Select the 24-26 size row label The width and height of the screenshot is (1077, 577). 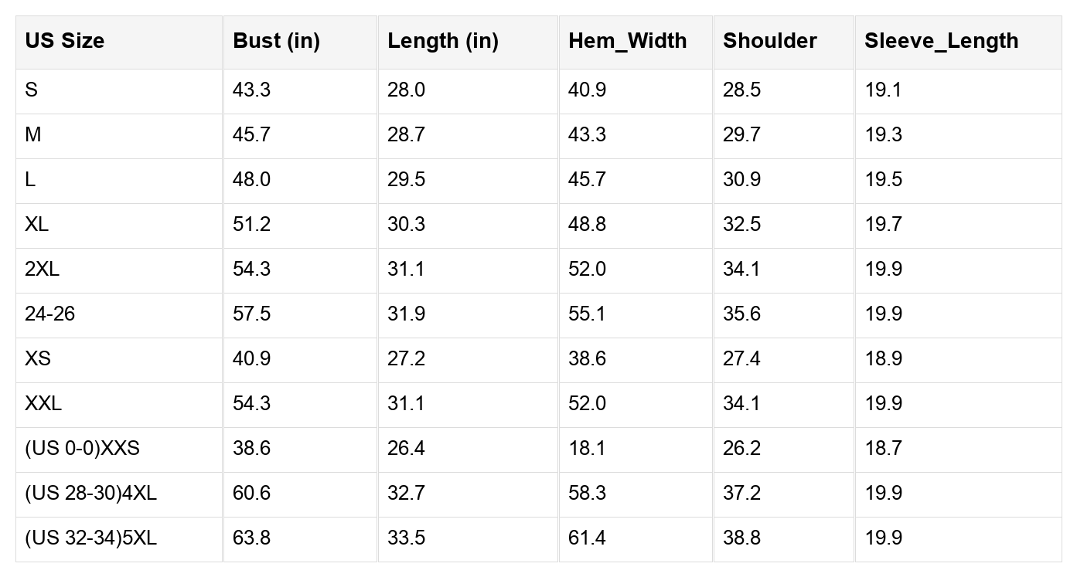click(x=50, y=314)
